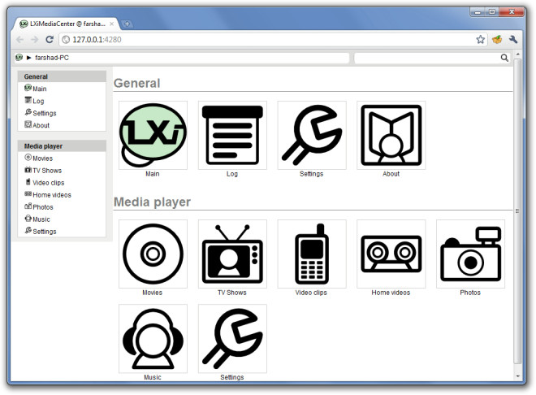Click the Media player sidebar header
This screenshot has width=536, height=395.
[x=62, y=146]
